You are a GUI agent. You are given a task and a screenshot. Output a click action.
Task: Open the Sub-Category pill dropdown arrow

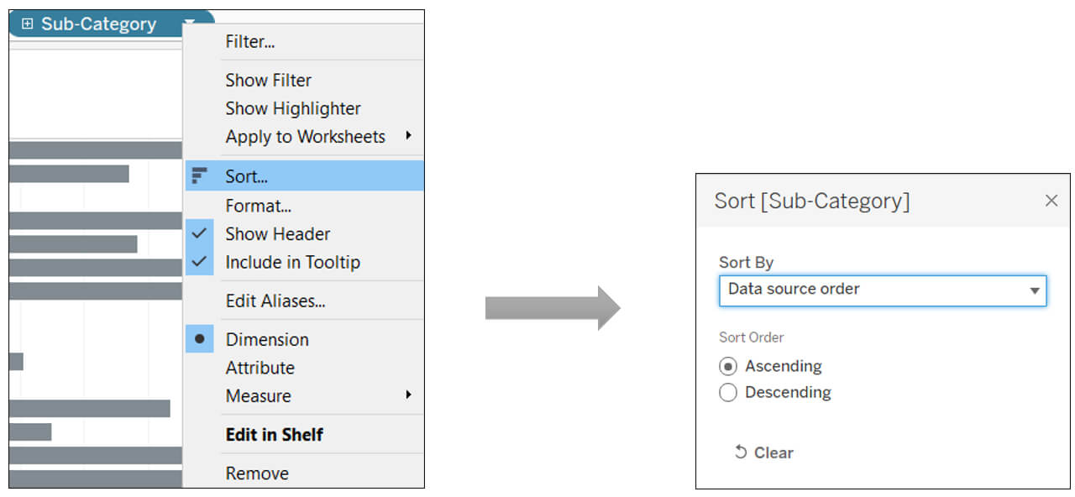click(191, 24)
